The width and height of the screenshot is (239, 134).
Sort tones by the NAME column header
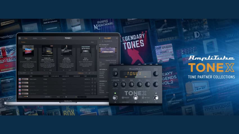(x=31, y=76)
